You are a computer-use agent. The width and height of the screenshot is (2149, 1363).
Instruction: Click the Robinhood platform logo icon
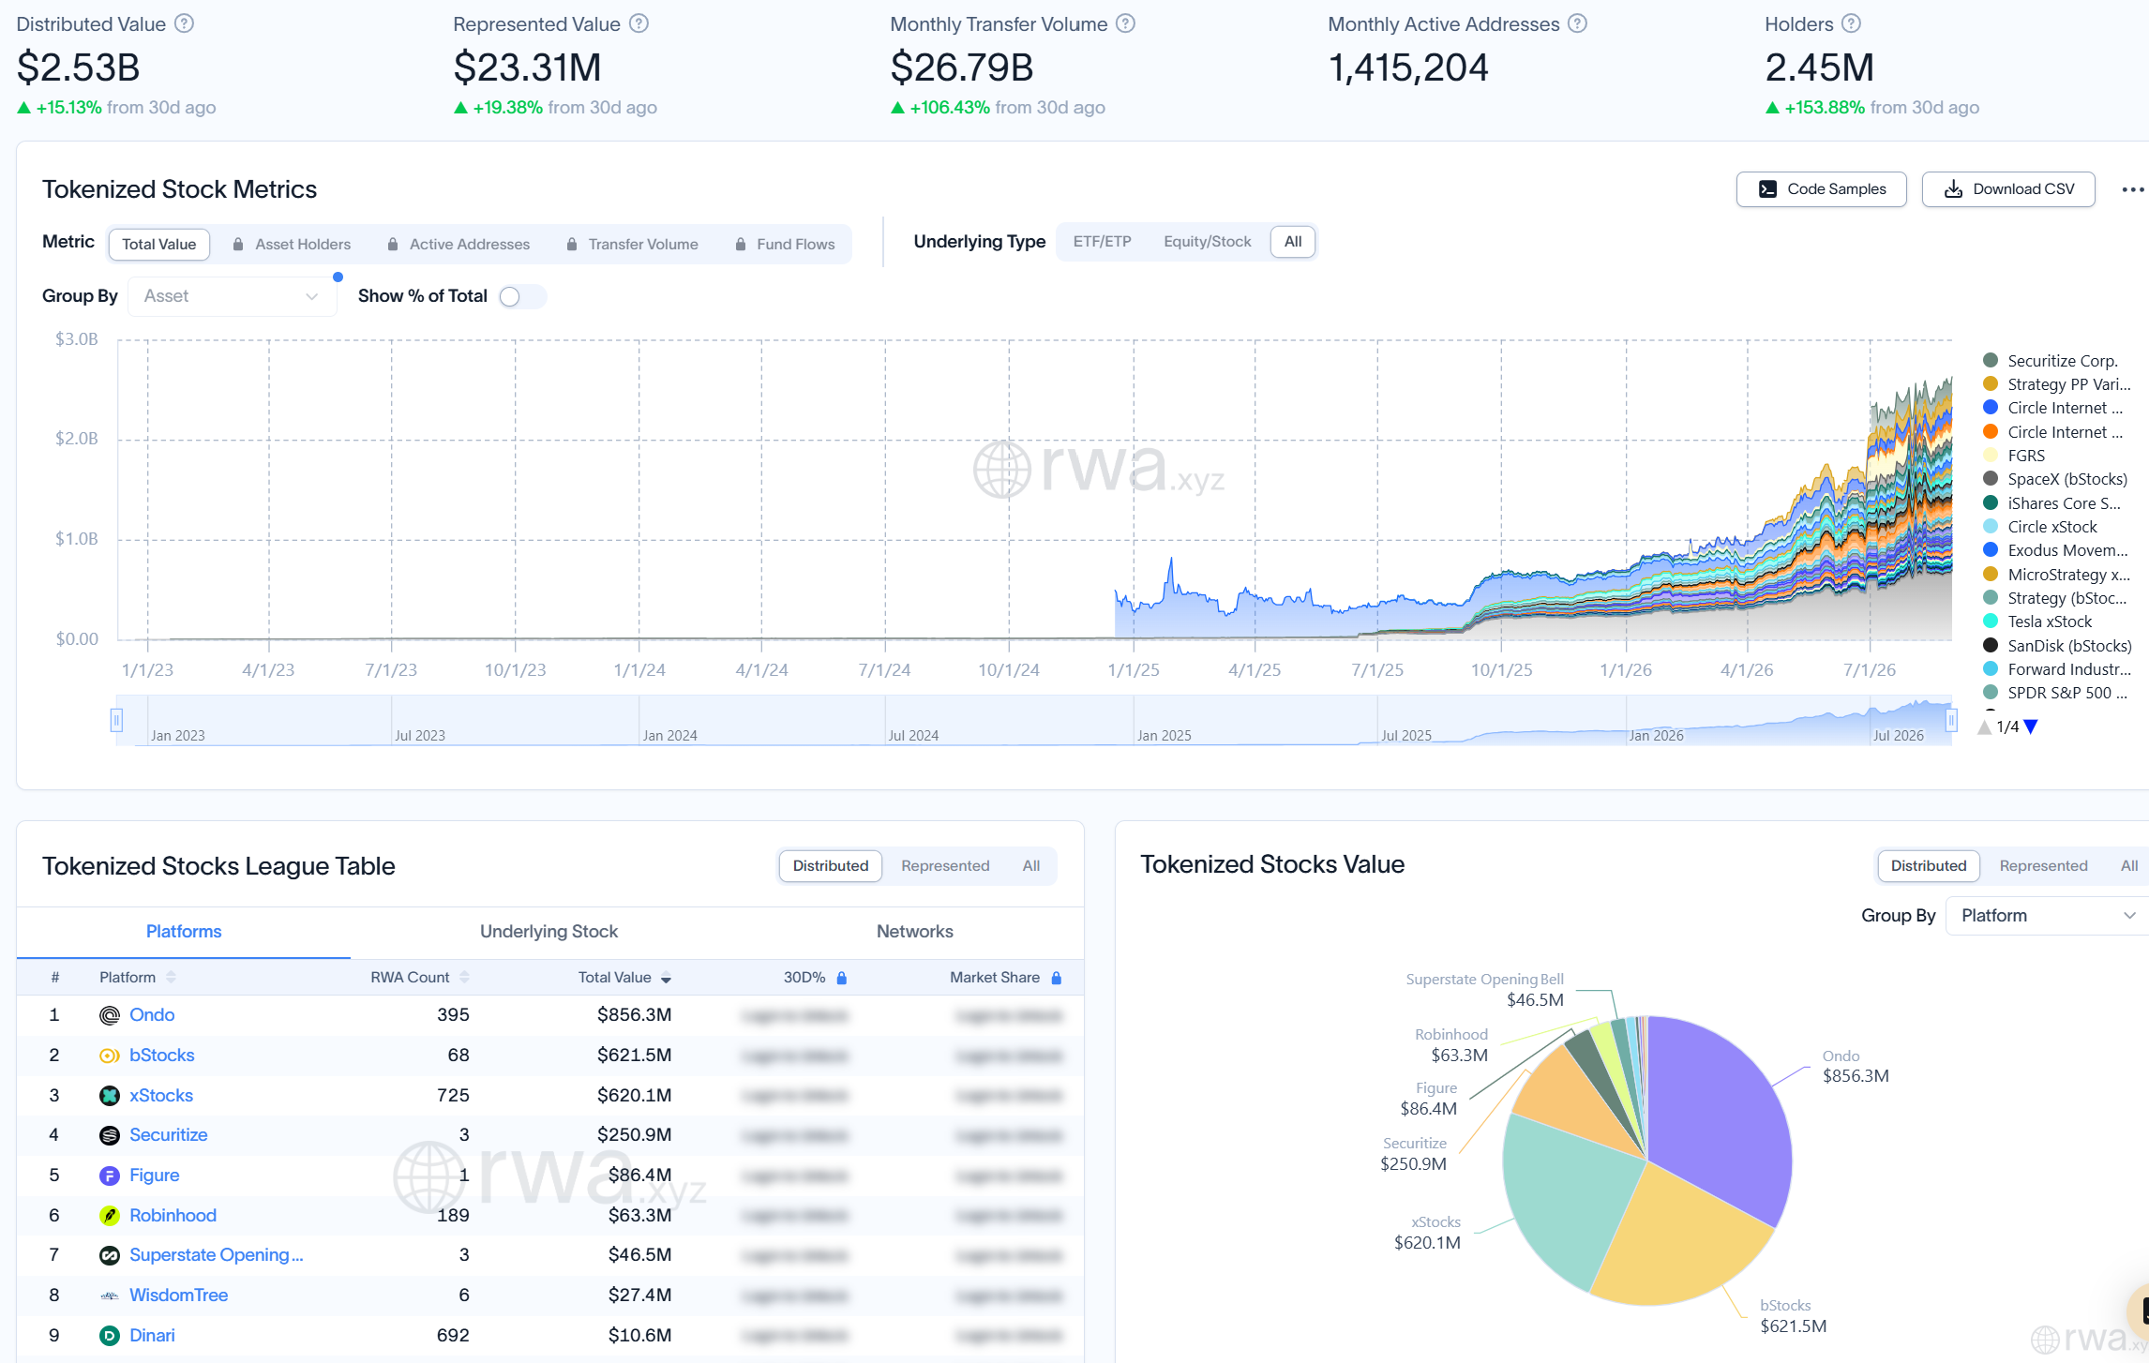tap(110, 1216)
